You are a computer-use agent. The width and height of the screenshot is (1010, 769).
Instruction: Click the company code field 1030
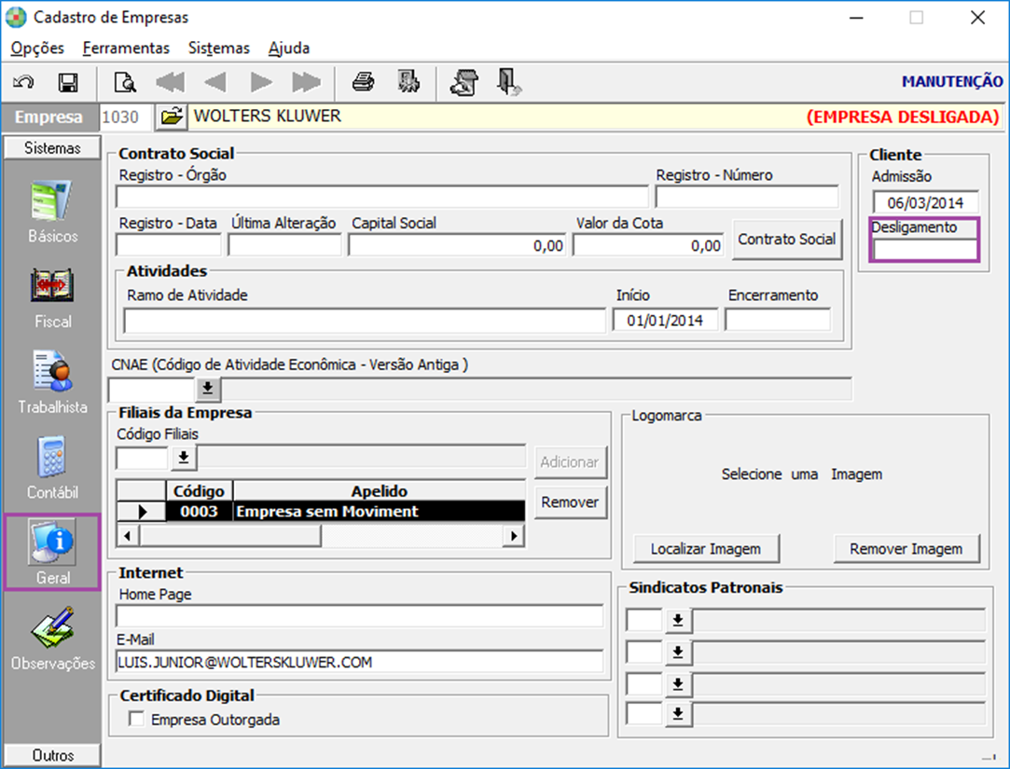(126, 117)
